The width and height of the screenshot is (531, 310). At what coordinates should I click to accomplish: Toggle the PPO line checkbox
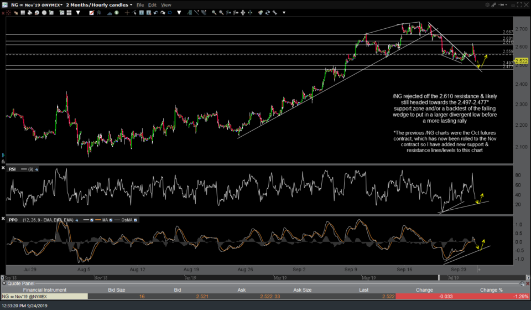92,220
